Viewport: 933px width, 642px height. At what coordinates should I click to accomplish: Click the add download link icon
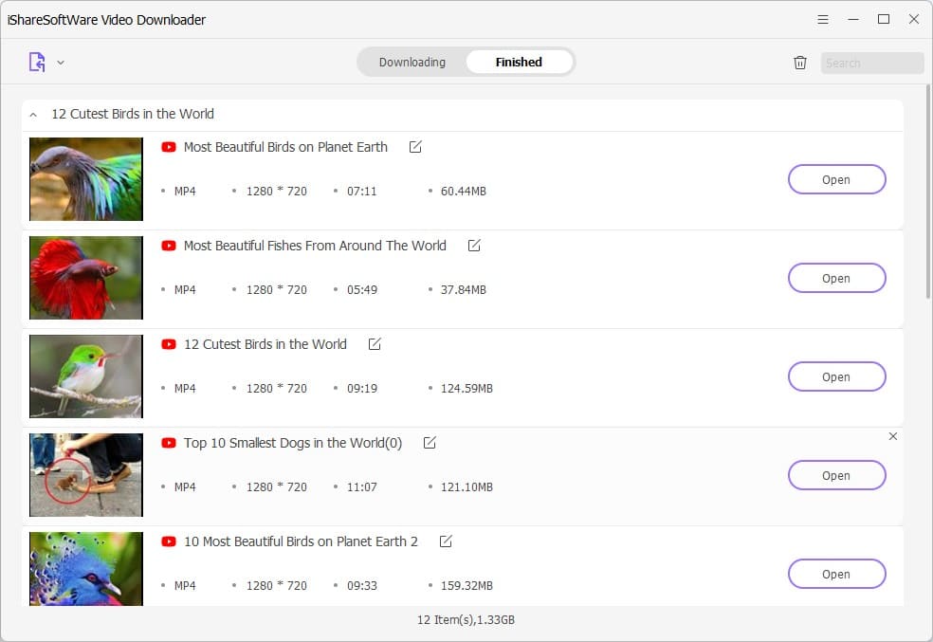click(x=35, y=61)
